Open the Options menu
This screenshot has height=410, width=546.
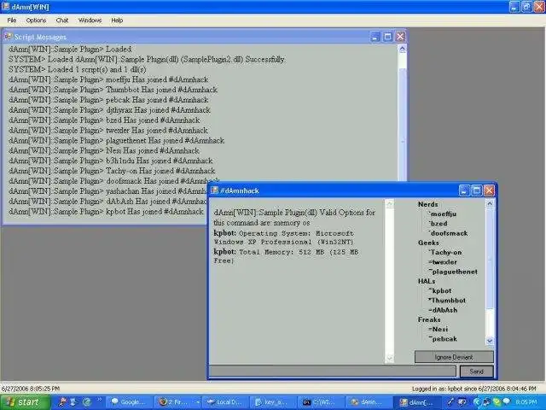(36, 20)
